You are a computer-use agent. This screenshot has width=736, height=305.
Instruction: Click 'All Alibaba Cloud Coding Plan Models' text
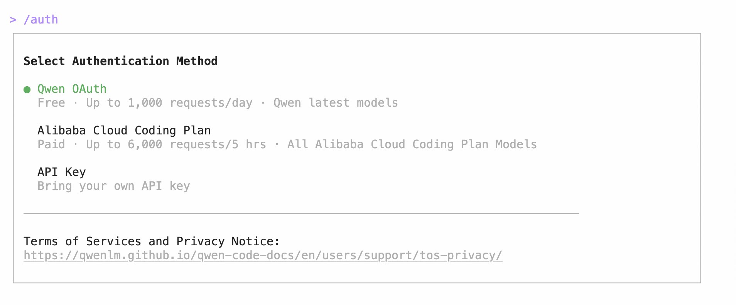pyautogui.click(x=412, y=144)
